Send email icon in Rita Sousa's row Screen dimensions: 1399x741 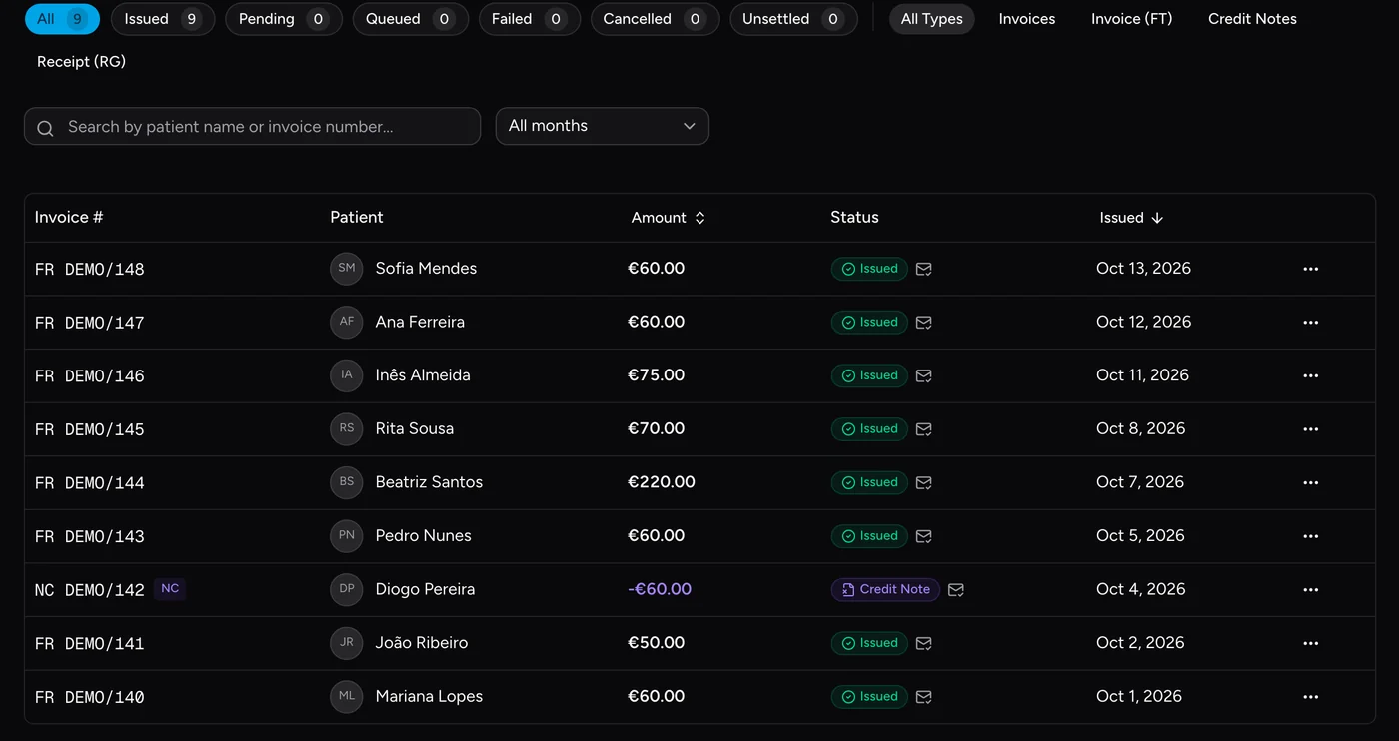pos(924,429)
